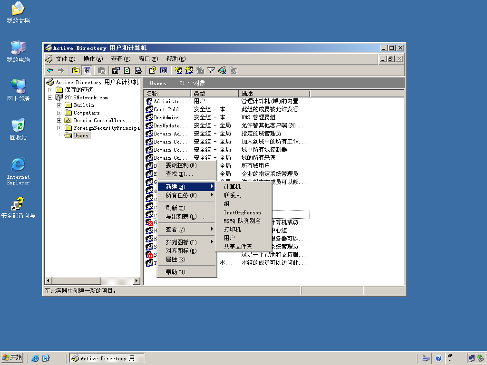The height and width of the screenshot is (365, 487).
Task: Click the Help toolbar icon with question mark
Action: click(153, 70)
